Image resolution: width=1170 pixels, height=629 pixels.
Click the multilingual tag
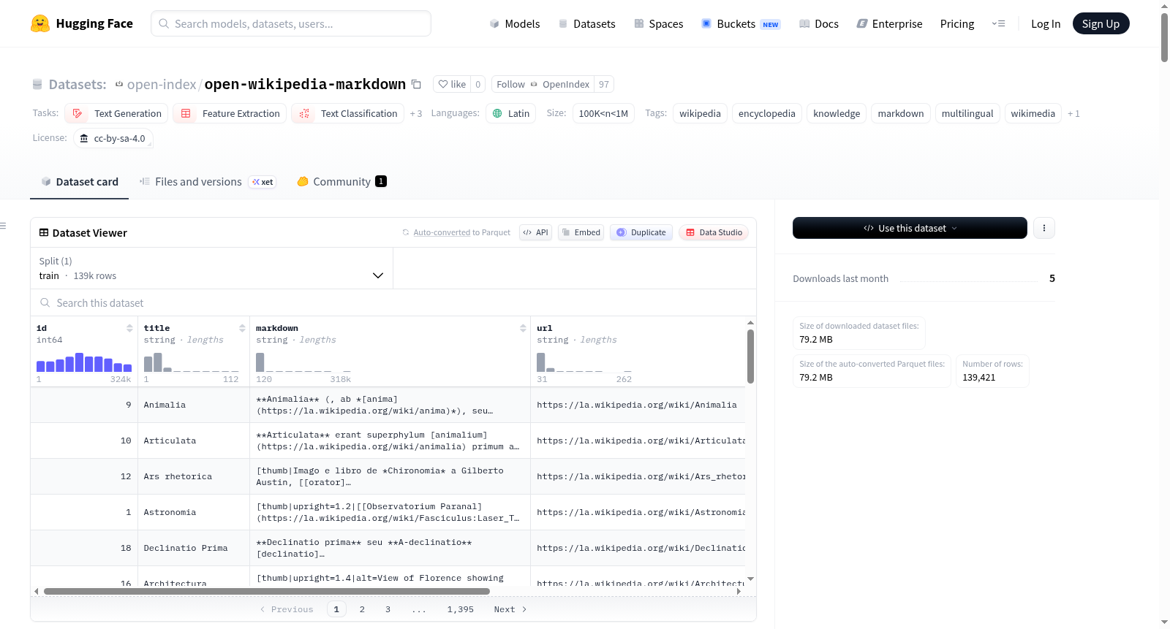pyautogui.click(x=967, y=113)
